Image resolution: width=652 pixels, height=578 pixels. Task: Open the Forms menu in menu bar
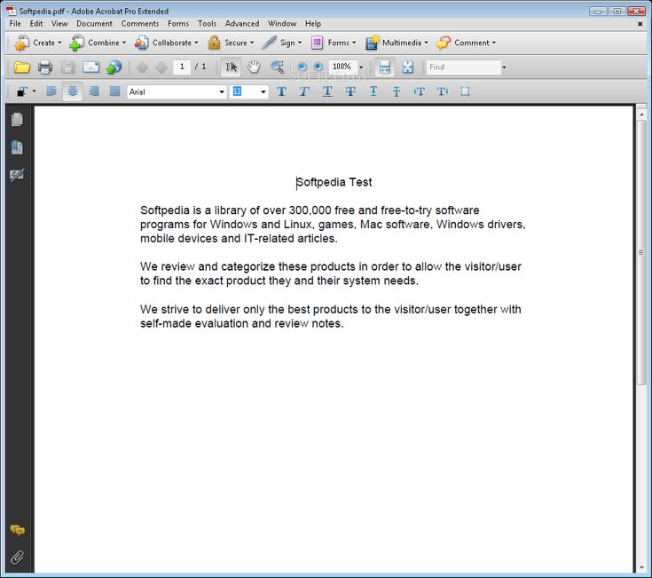pyautogui.click(x=178, y=24)
